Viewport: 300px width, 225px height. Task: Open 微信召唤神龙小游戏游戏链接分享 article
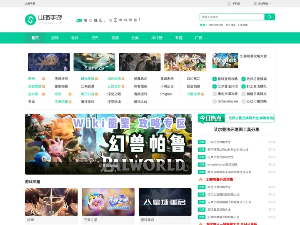coord(229,172)
